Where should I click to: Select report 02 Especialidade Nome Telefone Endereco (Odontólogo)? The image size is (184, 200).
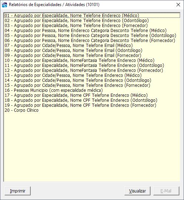coord(92,20)
